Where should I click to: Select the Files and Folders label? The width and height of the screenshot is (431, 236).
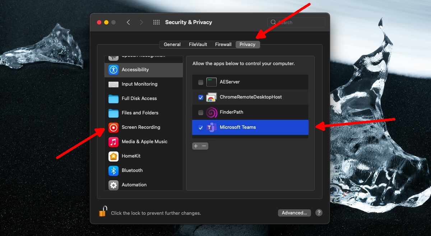(140, 113)
